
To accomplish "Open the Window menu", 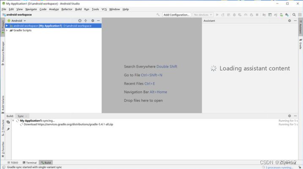I will point(114,9).
